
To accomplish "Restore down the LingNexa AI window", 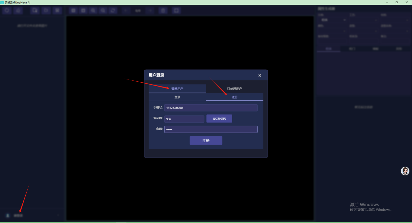I will tap(397, 2).
